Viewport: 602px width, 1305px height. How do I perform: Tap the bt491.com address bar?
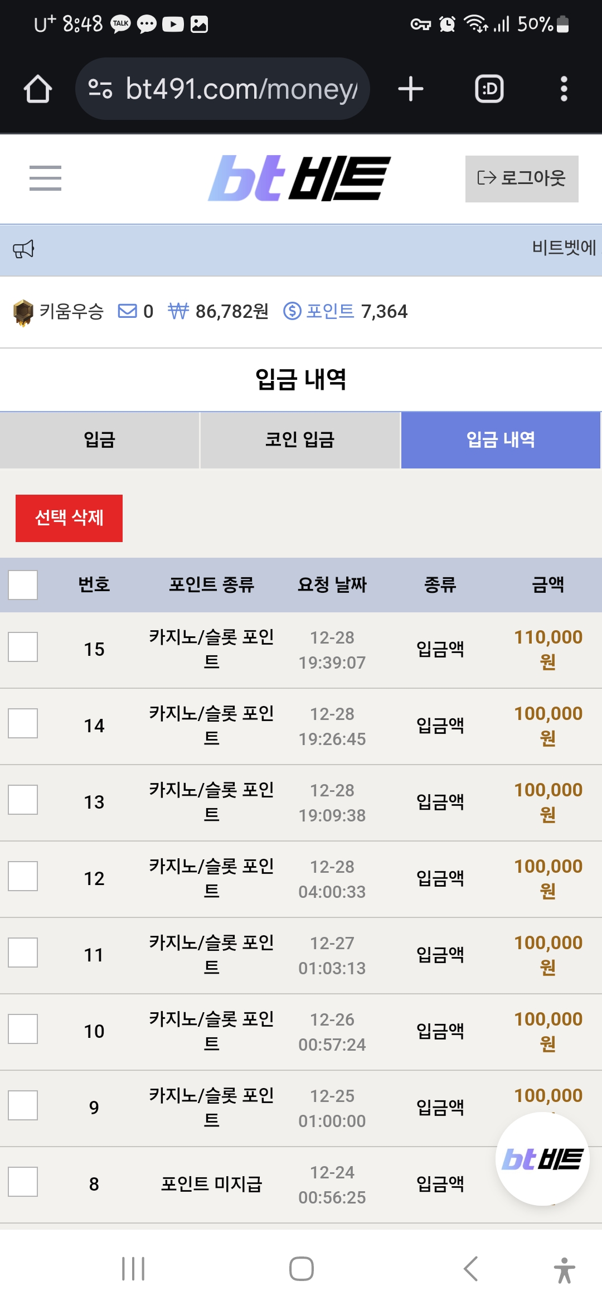(x=222, y=89)
